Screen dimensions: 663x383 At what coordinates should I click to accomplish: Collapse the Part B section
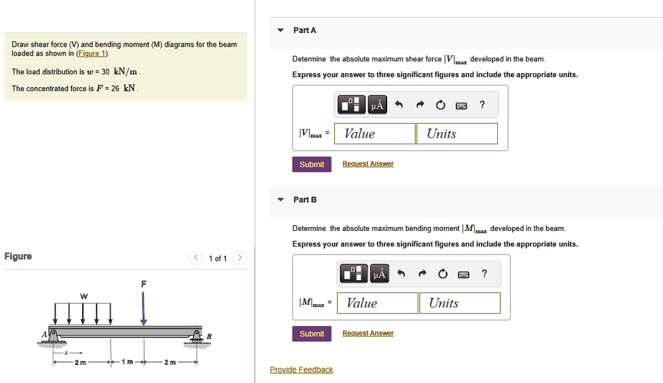pos(280,199)
